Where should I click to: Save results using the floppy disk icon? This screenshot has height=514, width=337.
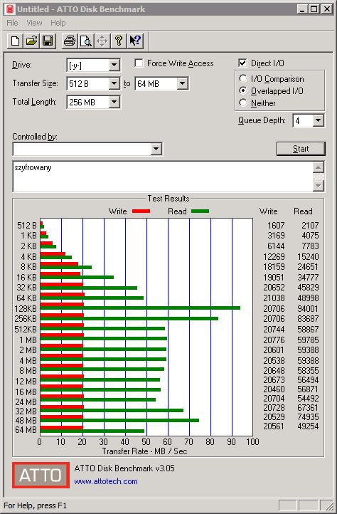click(48, 41)
